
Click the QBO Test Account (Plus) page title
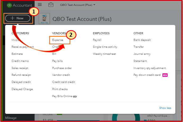[82, 19]
